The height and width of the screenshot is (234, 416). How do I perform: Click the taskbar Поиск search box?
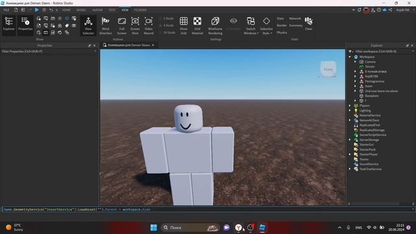tap(190, 227)
